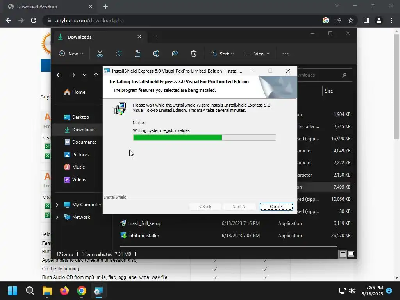Open Chrome from taskbar
Image resolution: width=400 pixels, height=300 pixels.
pos(82,291)
